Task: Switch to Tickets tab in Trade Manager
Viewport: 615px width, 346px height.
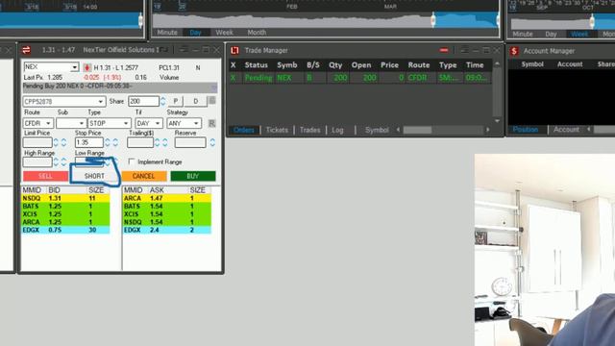Action: [x=277, y=130]
